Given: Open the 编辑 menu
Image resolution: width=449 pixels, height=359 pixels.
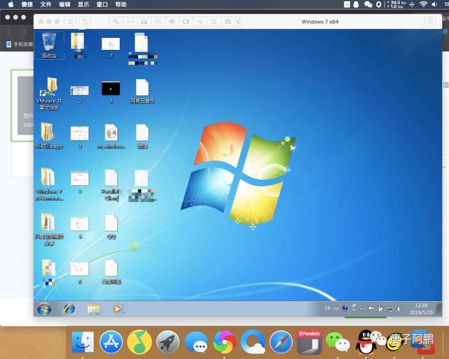Looking at the screenshot, I should pos(65,4).
